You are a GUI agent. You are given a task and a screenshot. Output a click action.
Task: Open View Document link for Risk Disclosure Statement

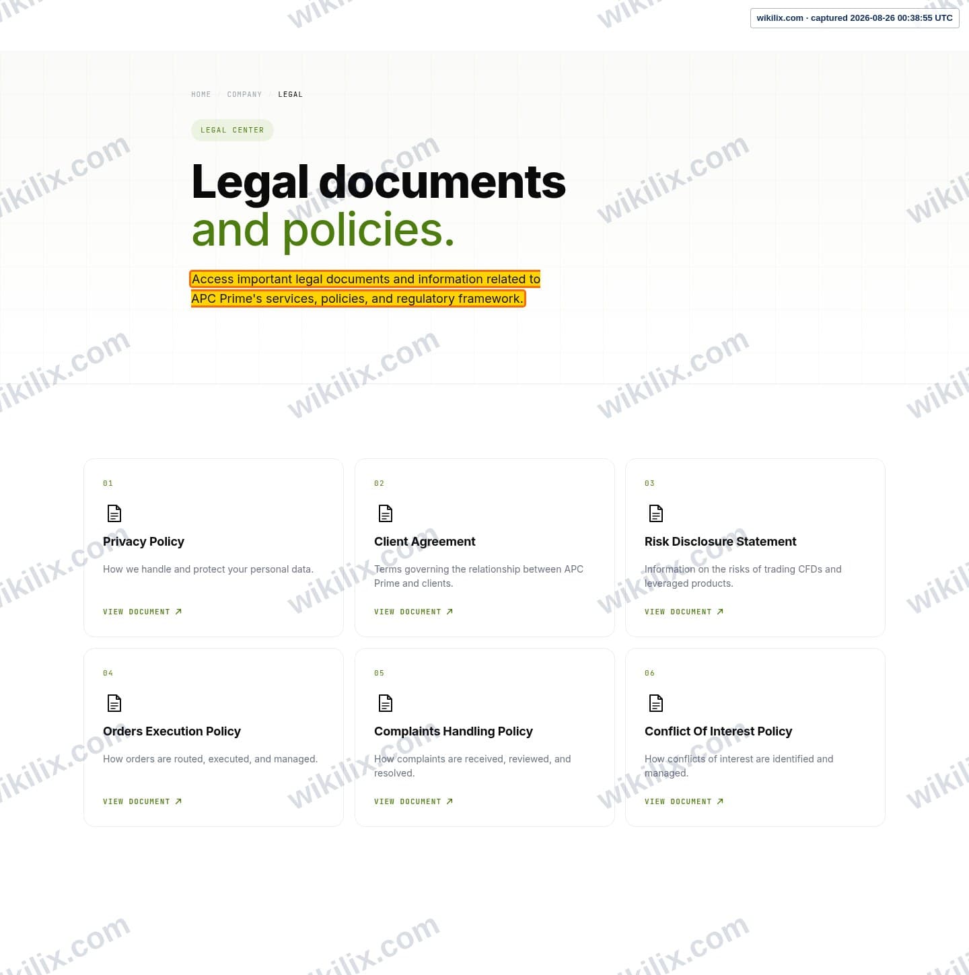point(684,612)
